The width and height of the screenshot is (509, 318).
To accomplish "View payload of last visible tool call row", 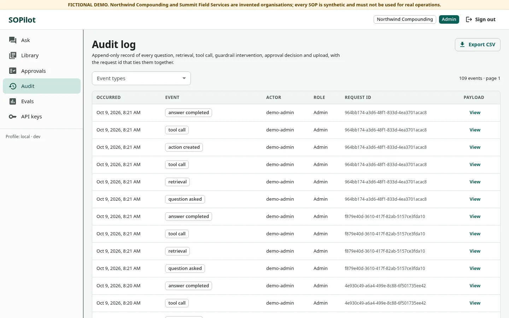I will click(475, 303).
